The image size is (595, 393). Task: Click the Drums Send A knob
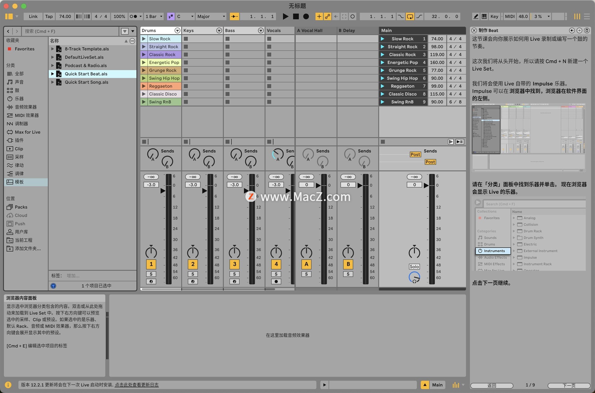(152, 154)
